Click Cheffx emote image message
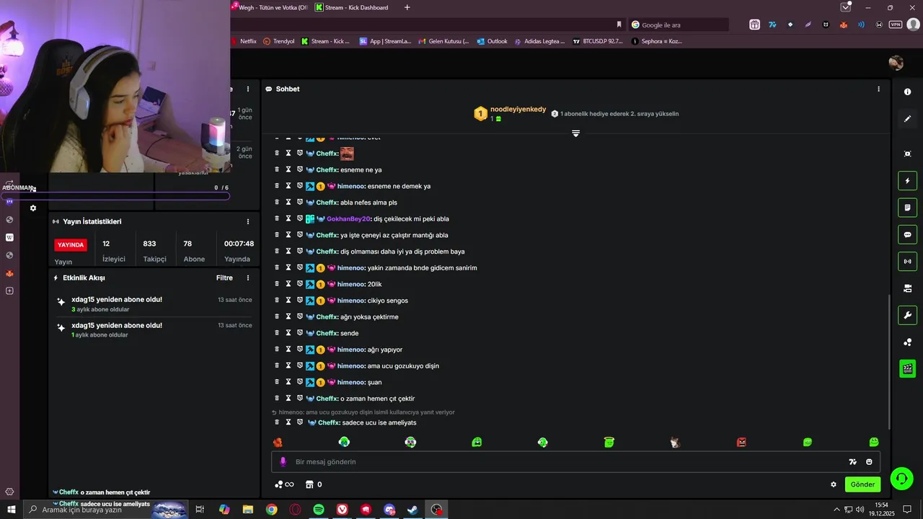The width and height of the screenshot is (923, 519). [x=347, y=153]
